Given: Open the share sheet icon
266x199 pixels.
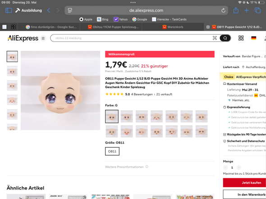Looking at the screenshot, I should coord(236,10).
